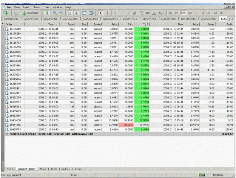Select the Equidistant Channel tool
The width and height of the screenshot is (236, 178).
[134, 13]
